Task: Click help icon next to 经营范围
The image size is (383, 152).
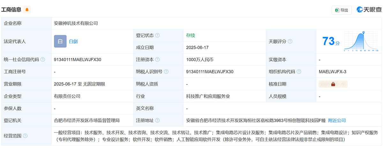Action: click(25, 136)
